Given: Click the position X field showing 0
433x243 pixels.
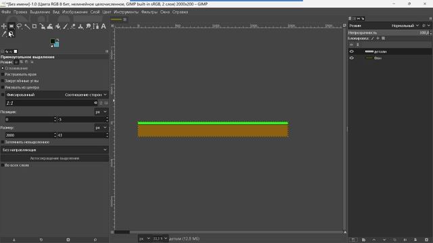Looking at the screenshot, I should (29, 119).
